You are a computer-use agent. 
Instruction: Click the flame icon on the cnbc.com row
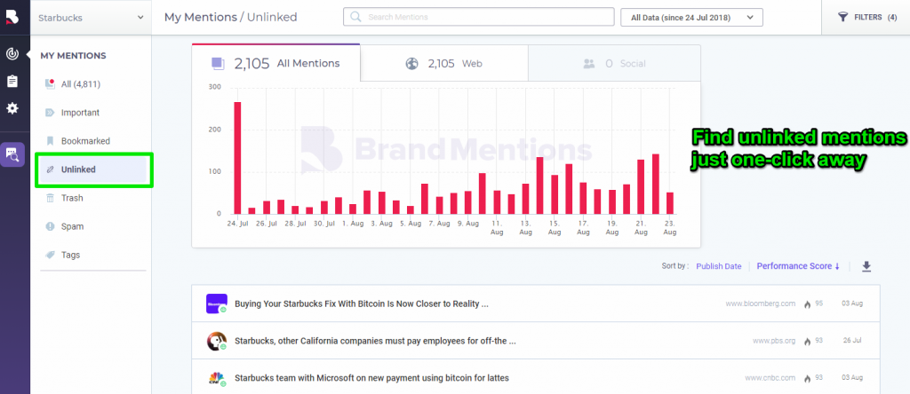[x=807, y=378]
